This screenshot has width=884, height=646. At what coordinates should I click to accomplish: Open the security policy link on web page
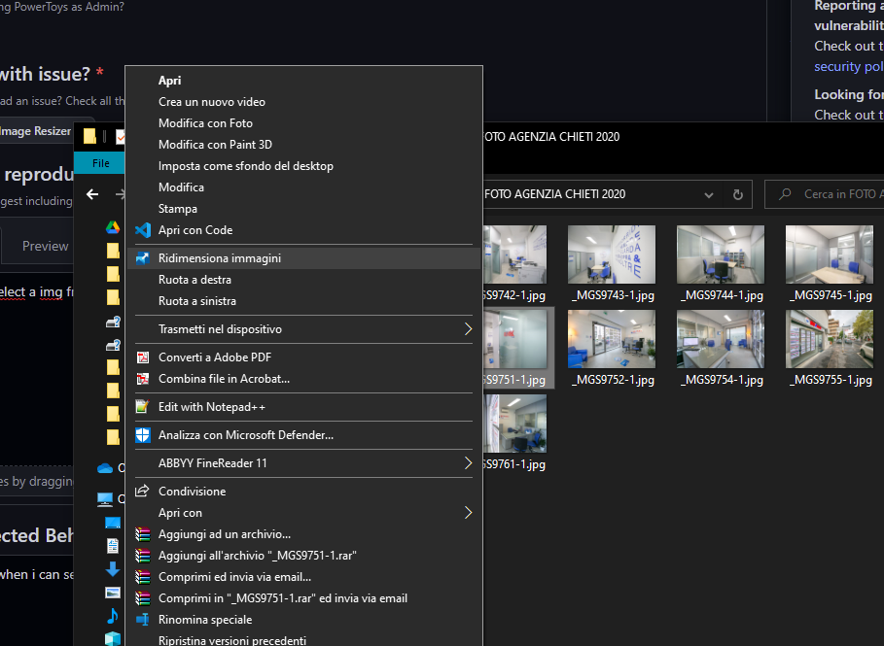tap(848, 66)
